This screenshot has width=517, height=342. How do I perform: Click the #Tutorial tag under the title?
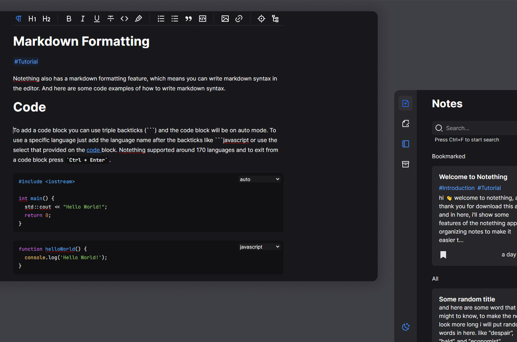[26, 61]
